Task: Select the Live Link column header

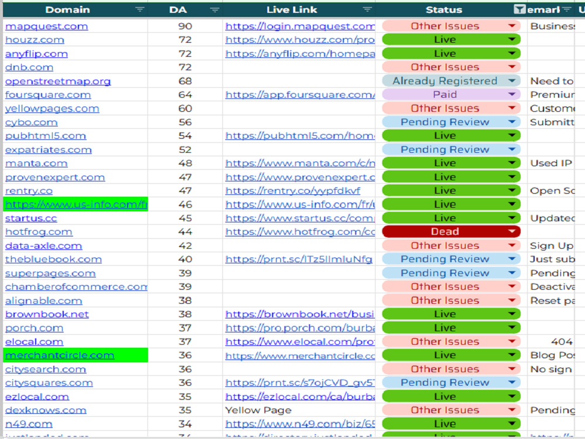Action: [x=292, y=10]
